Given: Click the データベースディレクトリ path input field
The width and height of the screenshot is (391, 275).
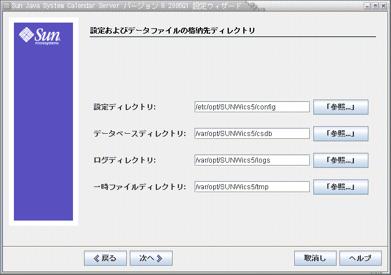Looking at the screenshot, I should tap(252, 134).
